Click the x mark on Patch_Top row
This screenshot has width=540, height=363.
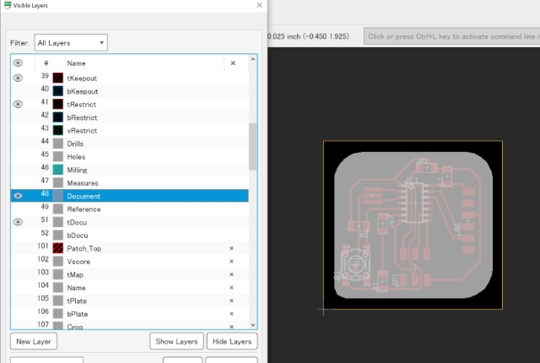[x=231, y=248]
